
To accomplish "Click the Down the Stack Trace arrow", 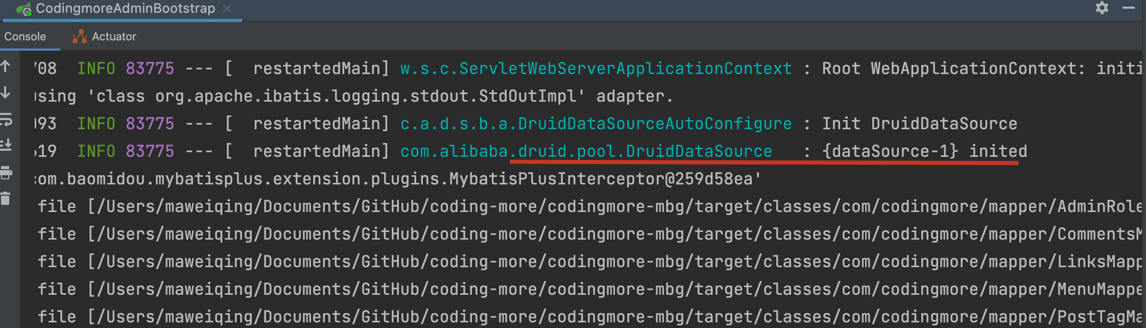I will (x=6, y=93).
